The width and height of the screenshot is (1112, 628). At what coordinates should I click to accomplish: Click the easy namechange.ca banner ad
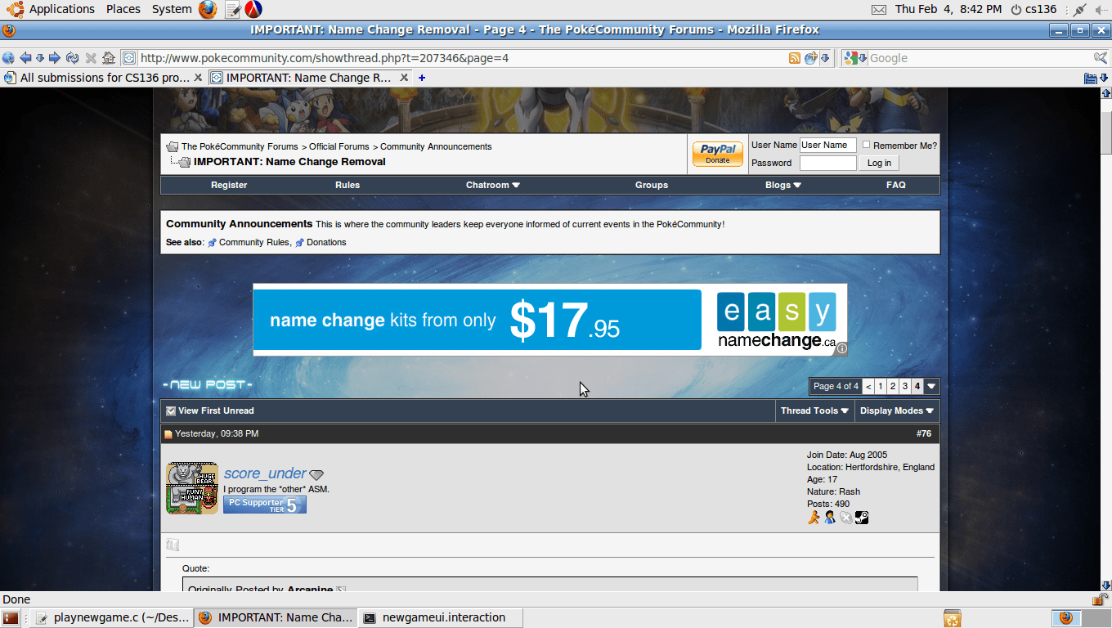(549, 320)
